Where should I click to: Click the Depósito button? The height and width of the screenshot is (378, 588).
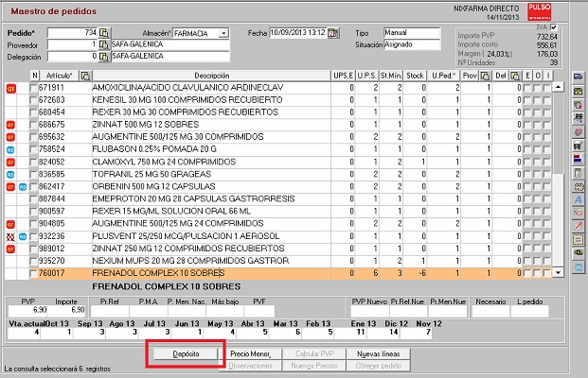pyautogui.click(x=186, y=354)
